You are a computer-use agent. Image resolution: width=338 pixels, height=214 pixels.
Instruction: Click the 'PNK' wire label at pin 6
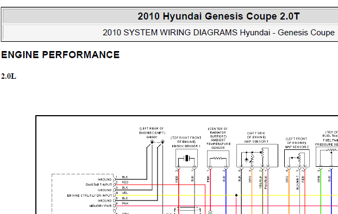pyautogui.click(x=125, y=204)
